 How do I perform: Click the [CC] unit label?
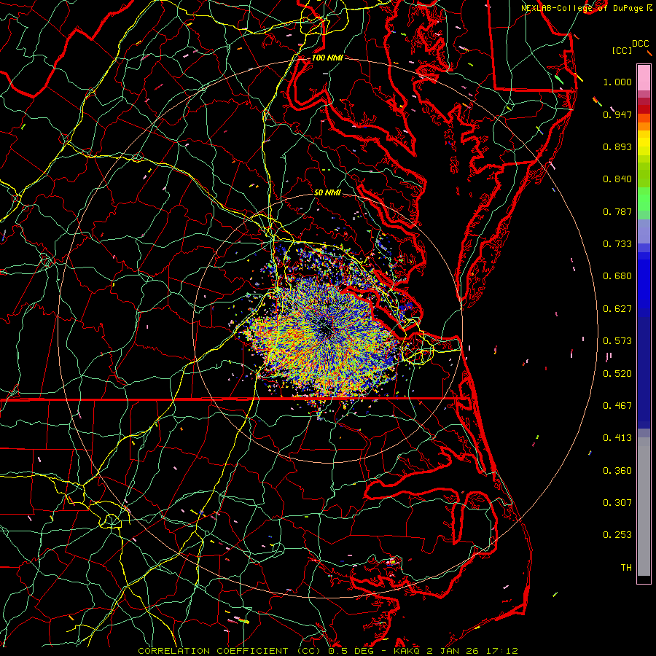[x=622, y=50]
